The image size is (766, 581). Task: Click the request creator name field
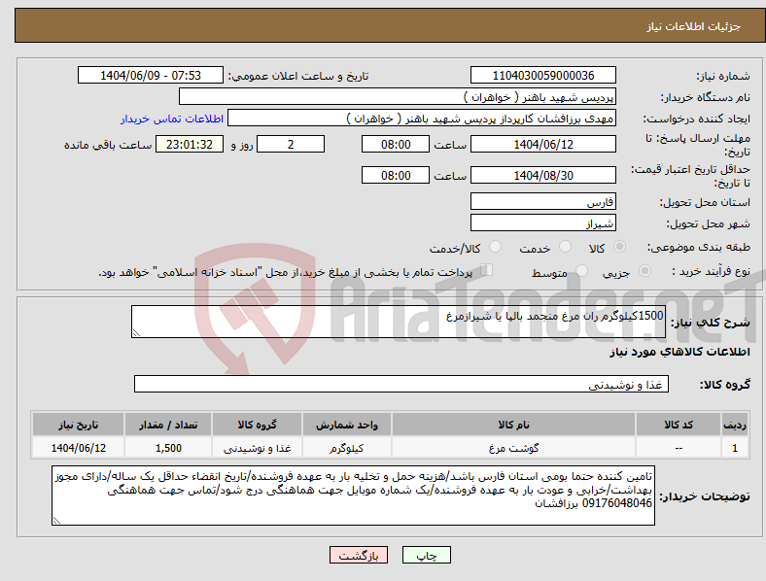pos(422,119)
